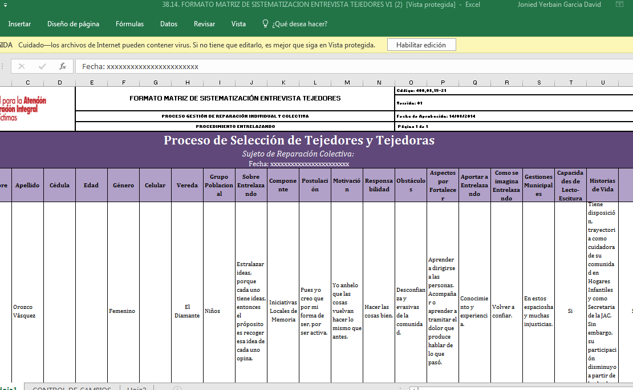This screenshot has height=390, width=633.
Task: Select column E header
Action: [x=92, y=82]
